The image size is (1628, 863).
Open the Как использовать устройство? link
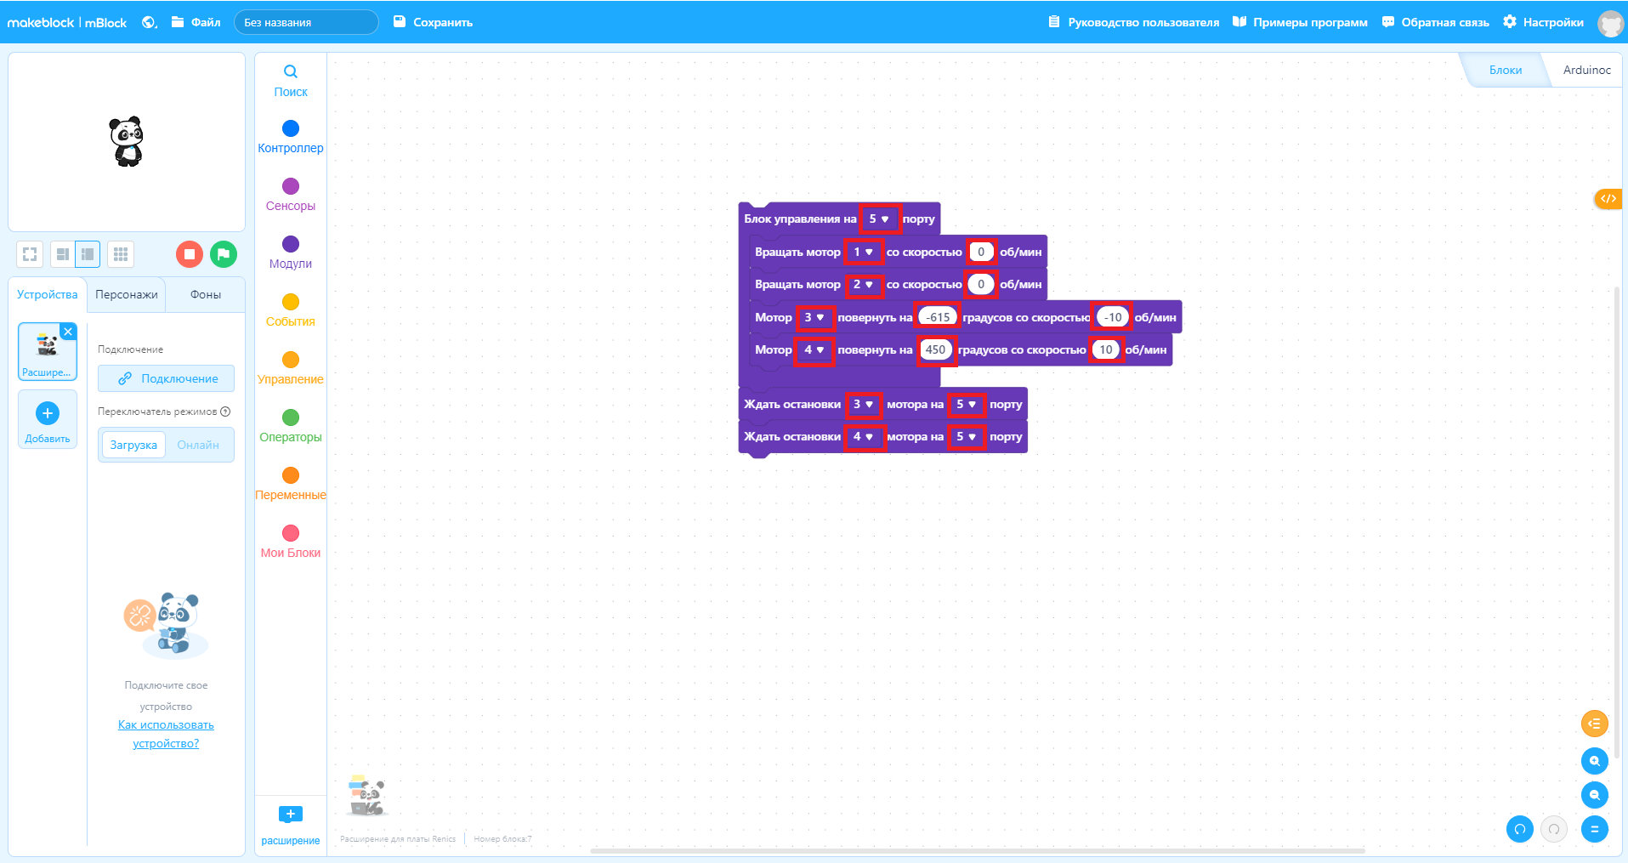click(166, 734)
